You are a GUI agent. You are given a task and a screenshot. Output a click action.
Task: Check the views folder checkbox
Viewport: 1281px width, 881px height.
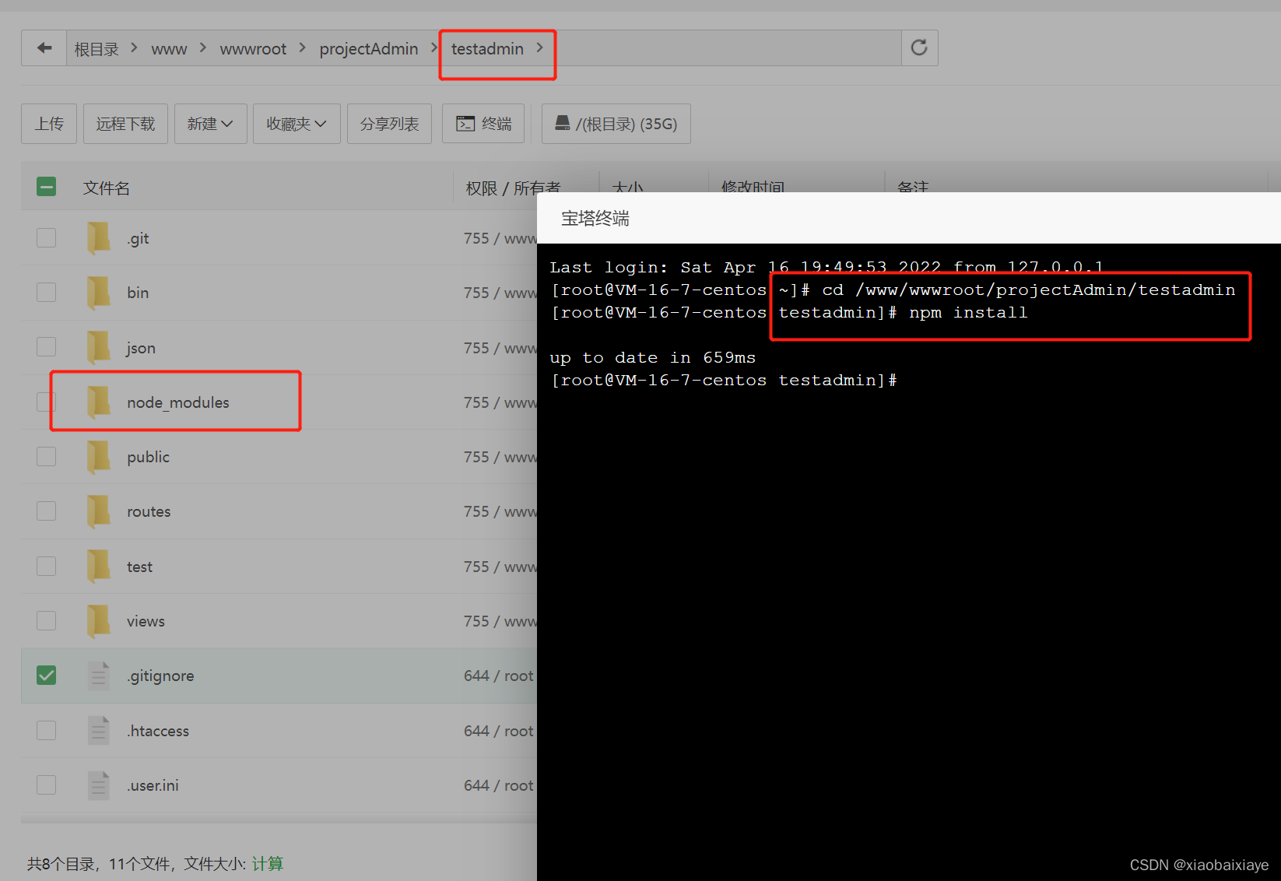pos(47,620)
